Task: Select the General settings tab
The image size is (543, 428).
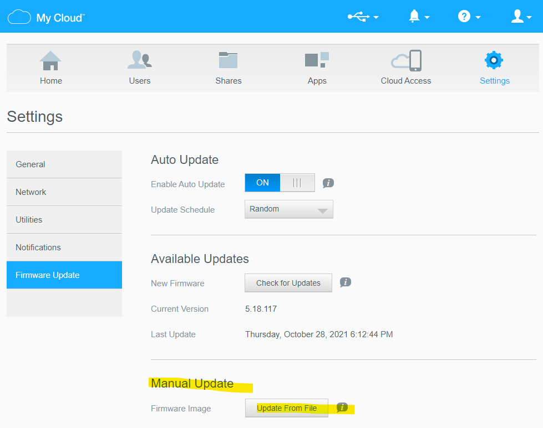Action: (x=64, y=164)
